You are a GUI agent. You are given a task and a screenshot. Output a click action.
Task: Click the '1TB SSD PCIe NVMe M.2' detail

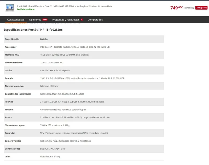(52, 63)
